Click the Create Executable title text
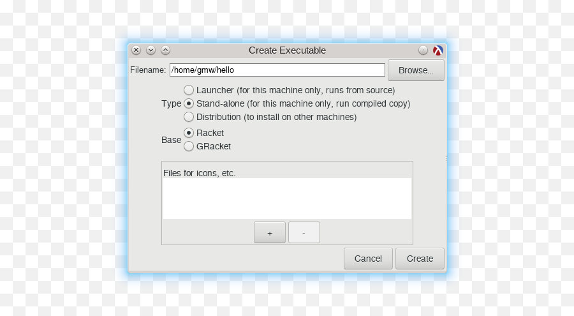This screenshot has width=574, height=316. (x=288, y=50)
